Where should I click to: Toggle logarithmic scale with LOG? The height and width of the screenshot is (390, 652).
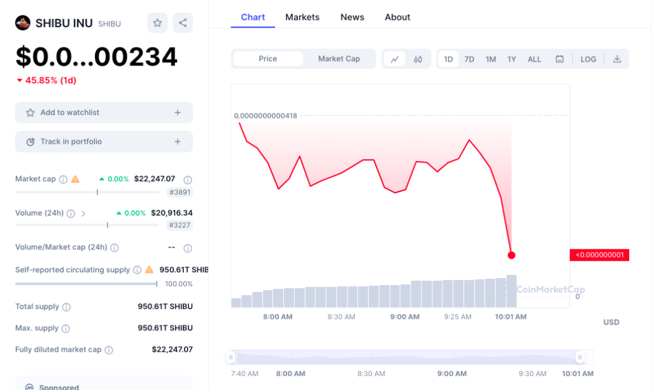(x=588, y=59)
